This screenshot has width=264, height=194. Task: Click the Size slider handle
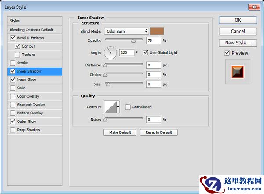108,84
